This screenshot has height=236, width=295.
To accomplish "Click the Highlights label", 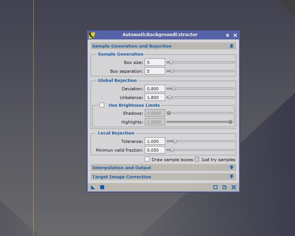I will (x=132, y=122).
